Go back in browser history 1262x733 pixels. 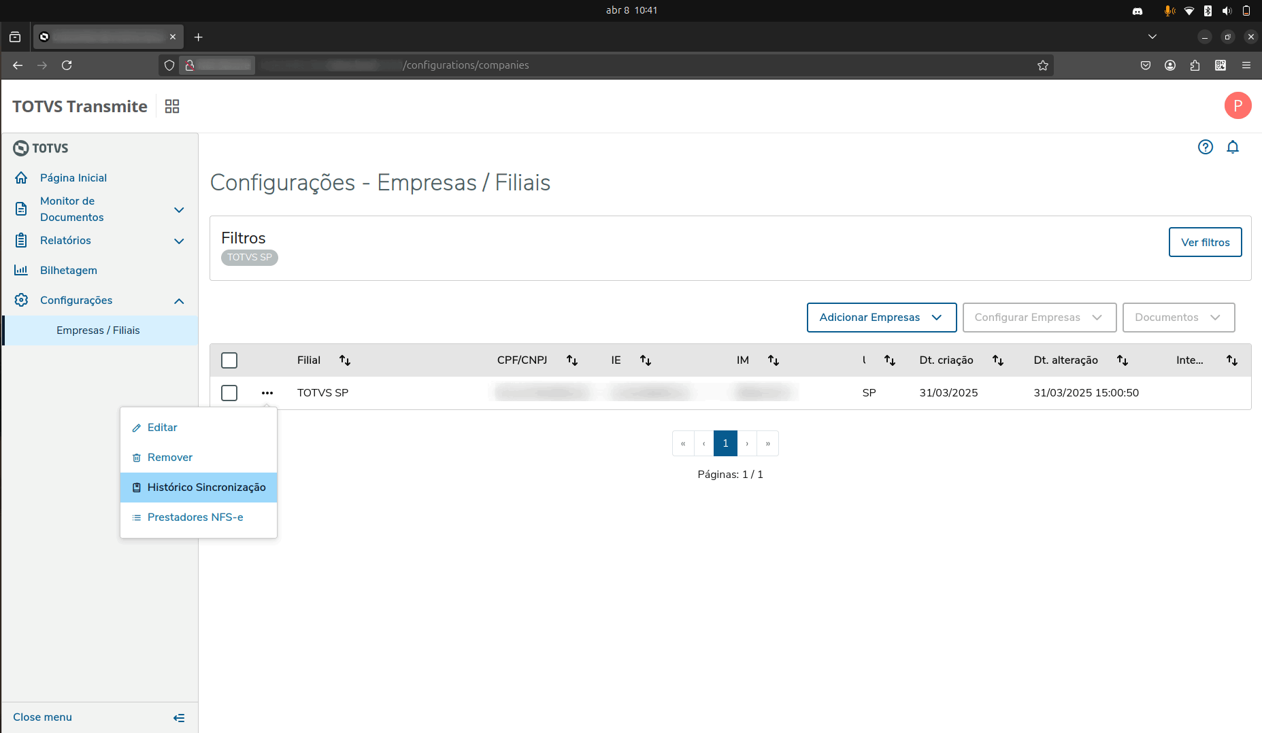pyautogui.click(x=18, y=65)
